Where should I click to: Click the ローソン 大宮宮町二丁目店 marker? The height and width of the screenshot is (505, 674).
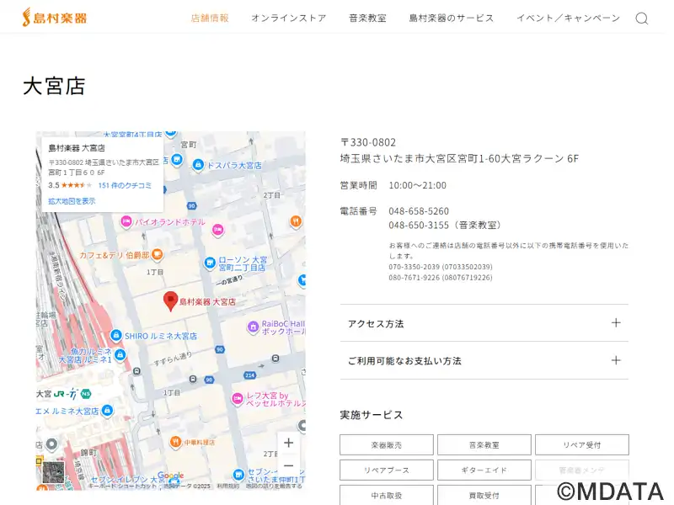point(209,263)
